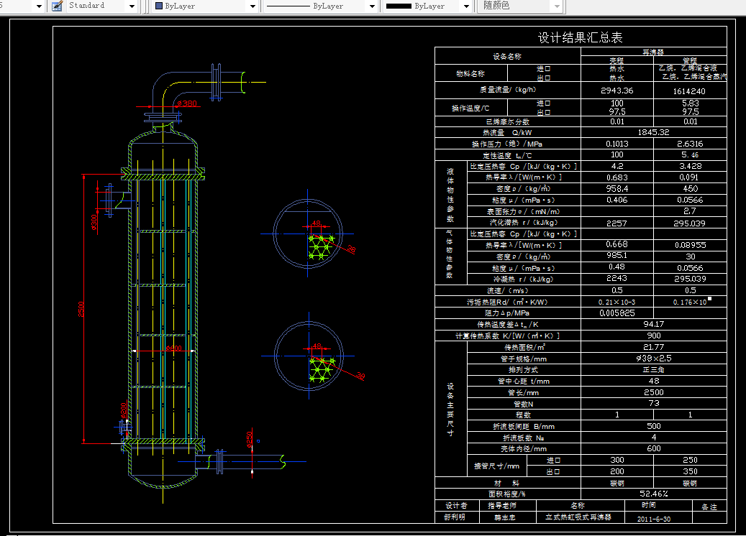Select the 2500 vertical dimension text

click(x=81, y=309)
